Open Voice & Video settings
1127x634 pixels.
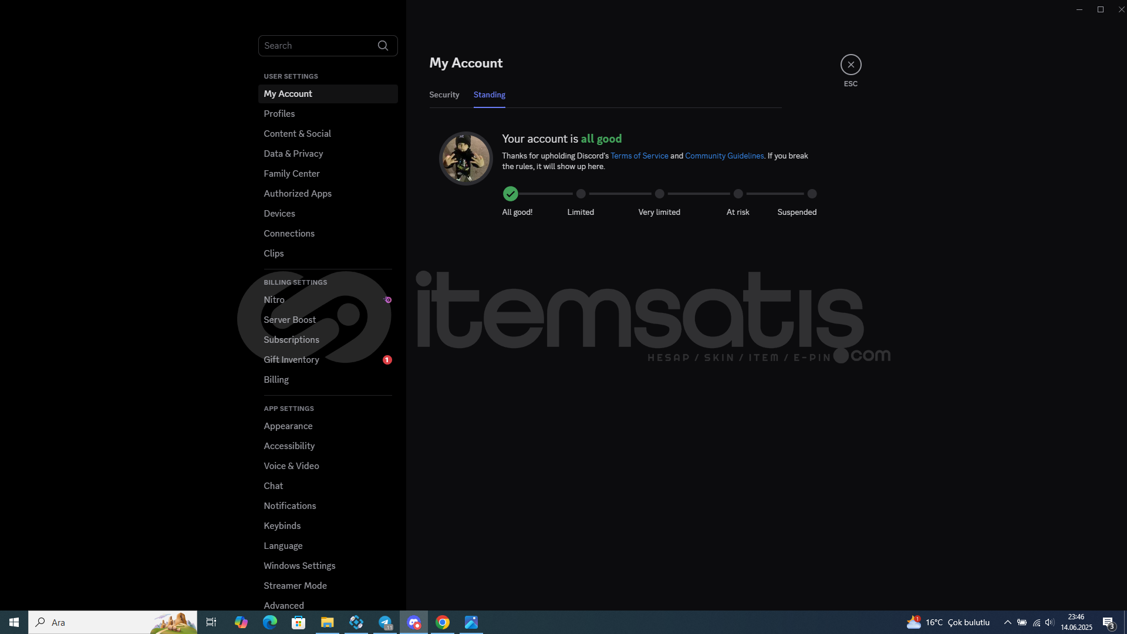(x=328, y=466)
